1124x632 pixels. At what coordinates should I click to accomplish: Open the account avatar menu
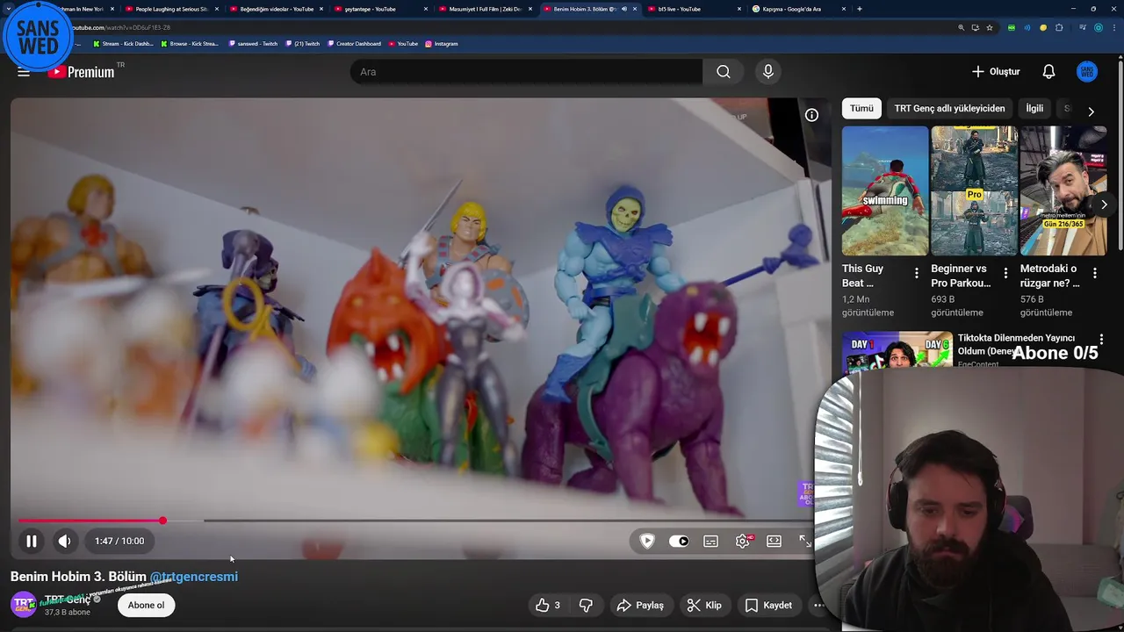(1087, 72)
